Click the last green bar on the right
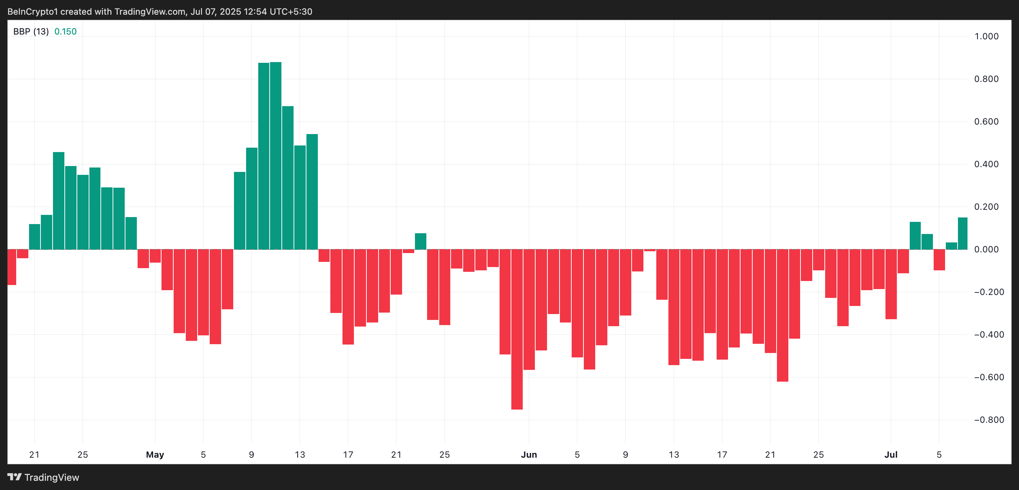This screenshot has height=490, width=1019. coord(962,233)
